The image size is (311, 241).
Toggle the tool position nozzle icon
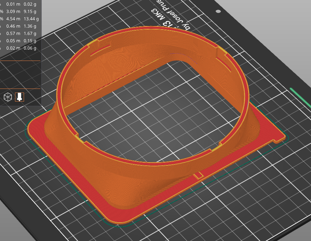[19, 97]
